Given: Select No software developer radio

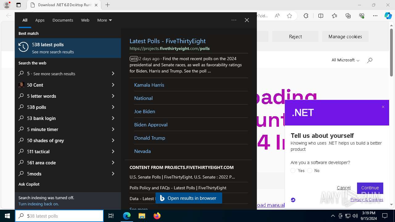Looking at the screenshot, I should 310,171.
